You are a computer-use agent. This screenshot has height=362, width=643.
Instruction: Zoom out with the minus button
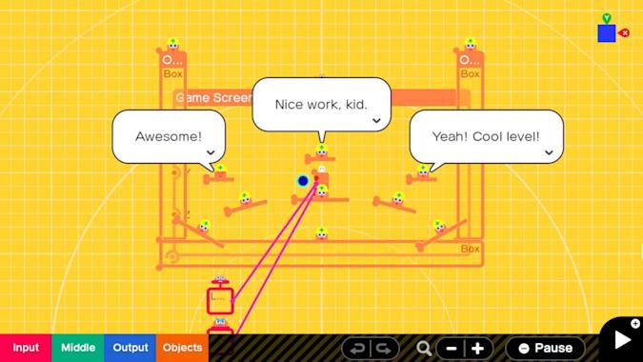[x=452, y=349]
